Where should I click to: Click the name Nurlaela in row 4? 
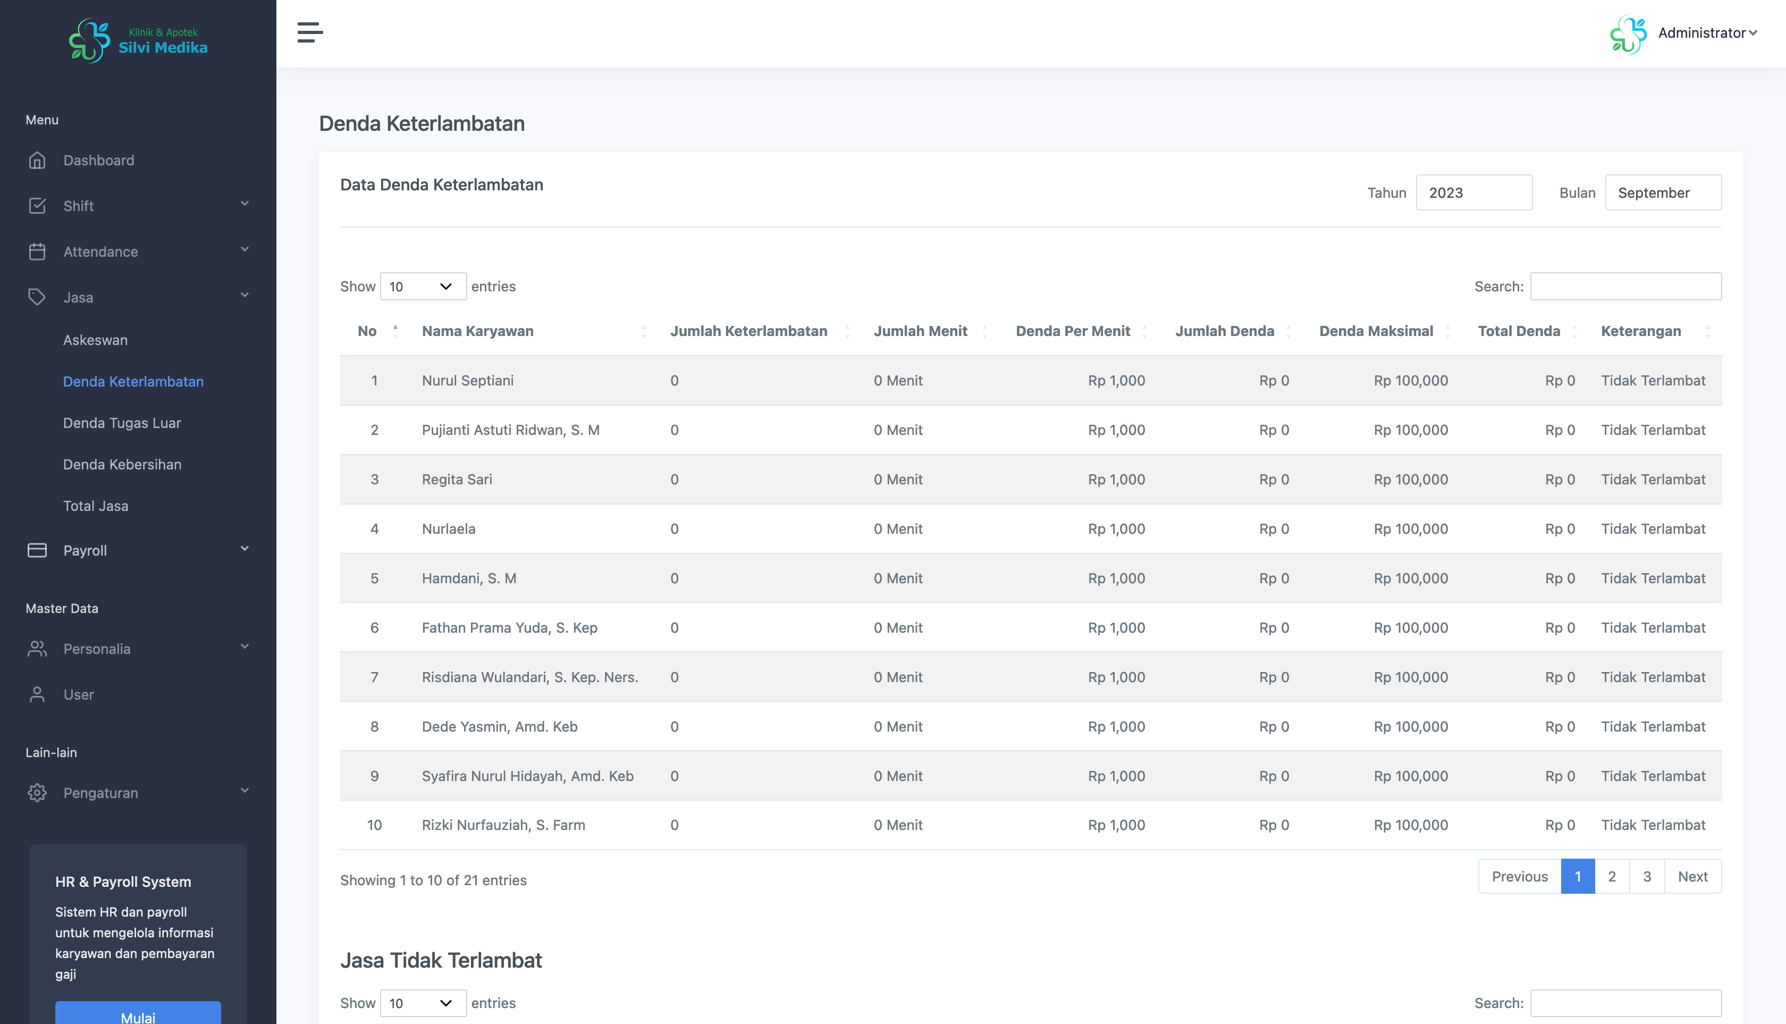click(449, 528)
